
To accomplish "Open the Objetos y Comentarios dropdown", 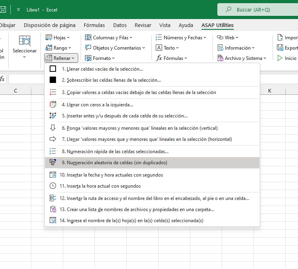I will (x=115, y=48).
